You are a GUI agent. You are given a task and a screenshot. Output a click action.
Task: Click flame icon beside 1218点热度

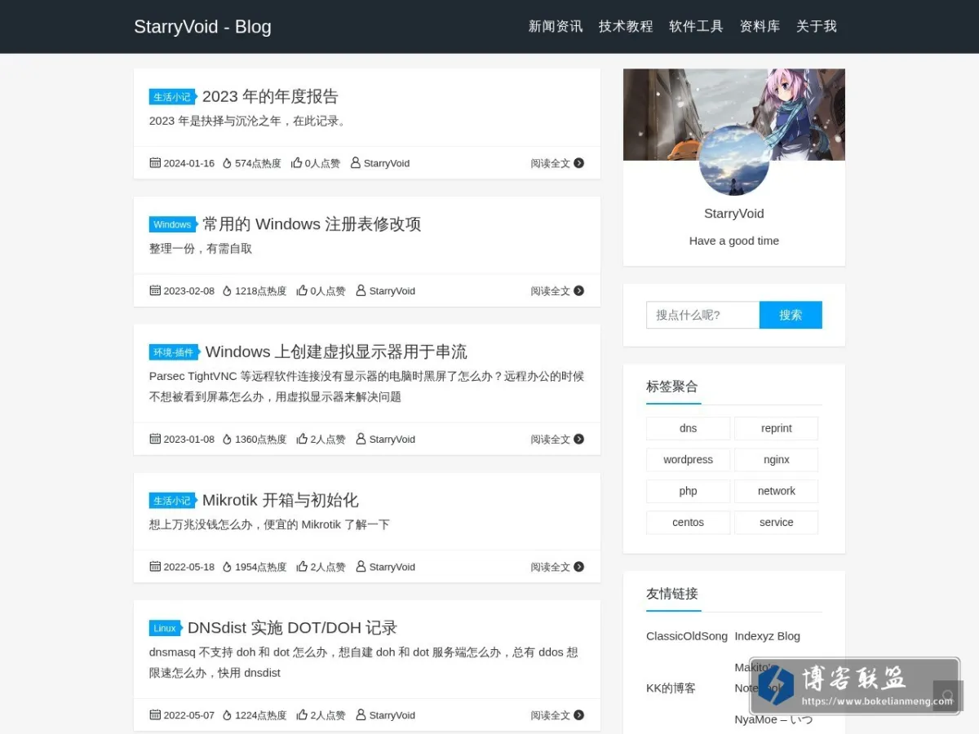point(228,290)
